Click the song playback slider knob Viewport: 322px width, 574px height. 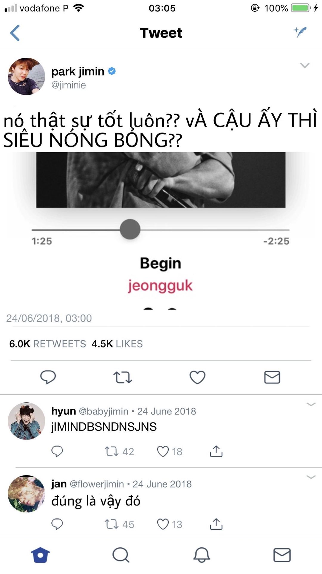[130, 229]
